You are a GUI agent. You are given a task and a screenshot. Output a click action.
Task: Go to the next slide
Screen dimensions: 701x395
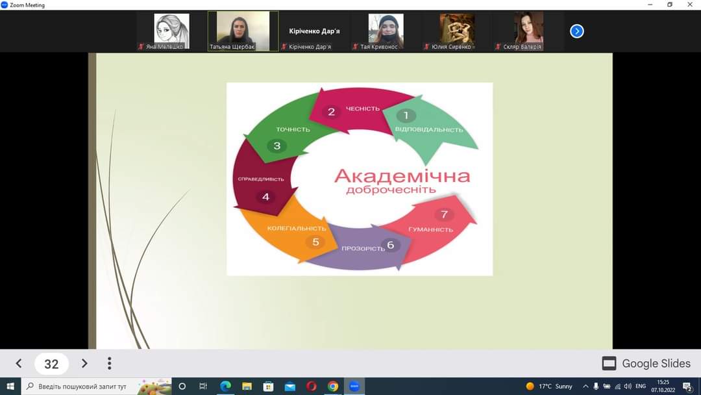pos(84,364)
